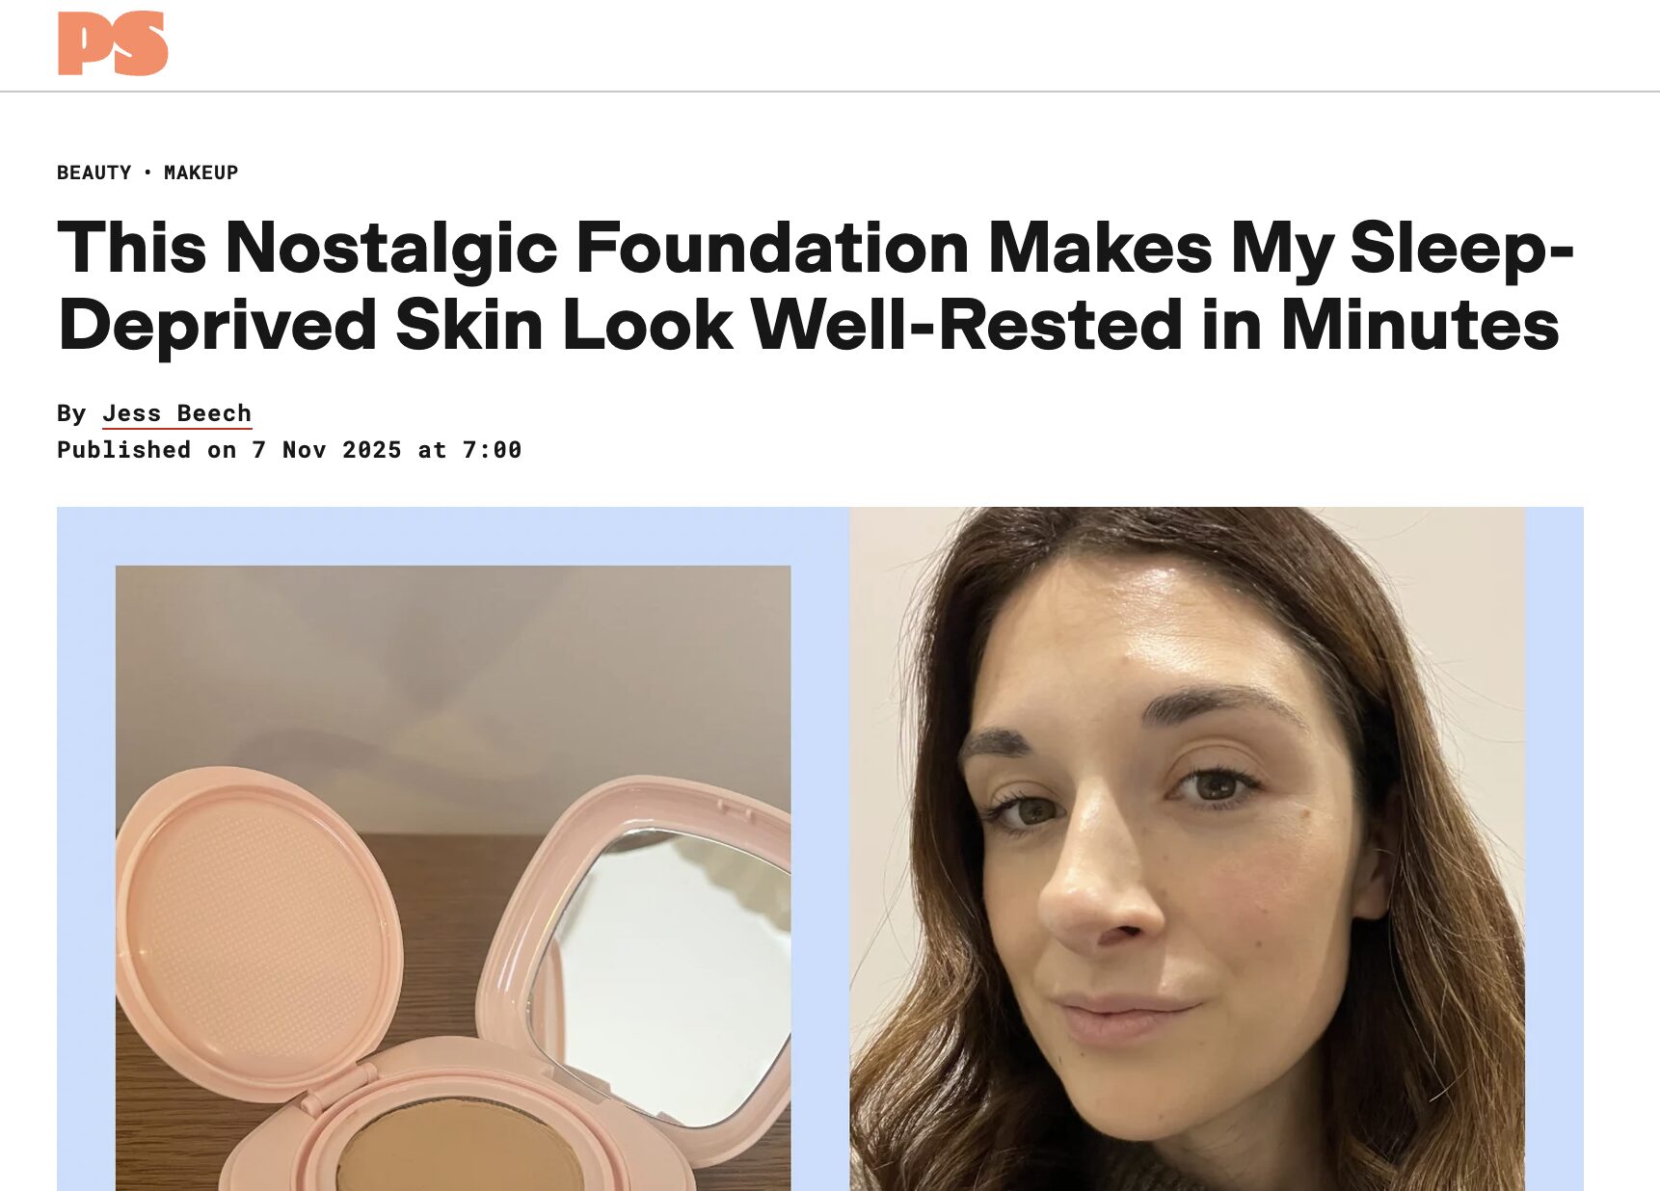Screen dimensions: 1660x1191
Task: Click the blue border right of the selfie
Action: [x=1554, y=848]
